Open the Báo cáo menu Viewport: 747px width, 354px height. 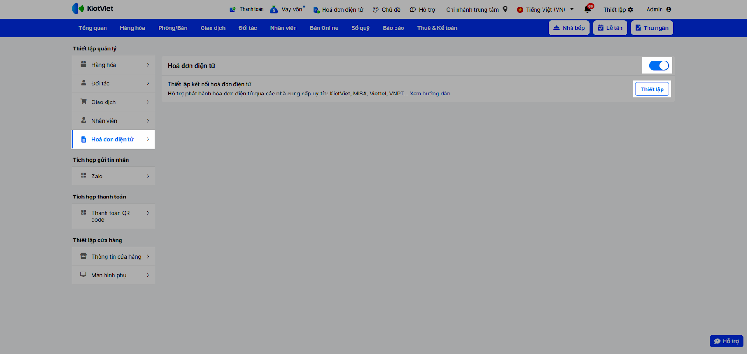pos(393,28)
